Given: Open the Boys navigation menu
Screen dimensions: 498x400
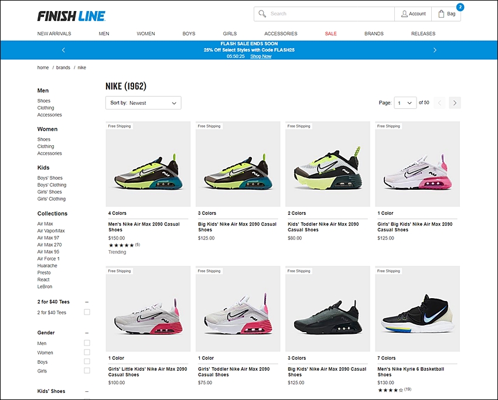Looking at the screenshot, I should [189, 33].
